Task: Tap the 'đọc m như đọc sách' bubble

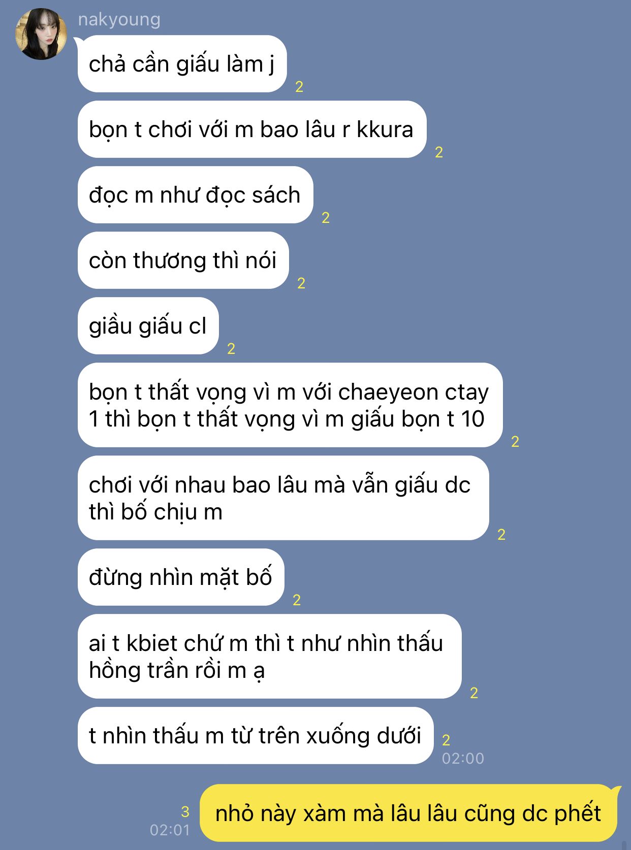Action: coord(195,195)
